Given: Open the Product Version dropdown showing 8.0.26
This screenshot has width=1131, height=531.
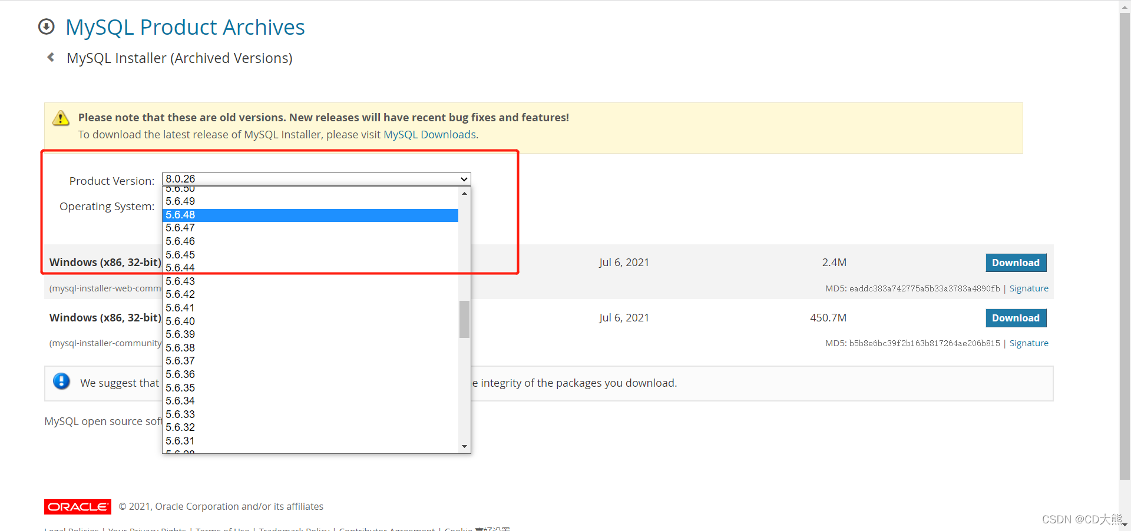Looking at the screenshot, I should click(x=316, y=179).
